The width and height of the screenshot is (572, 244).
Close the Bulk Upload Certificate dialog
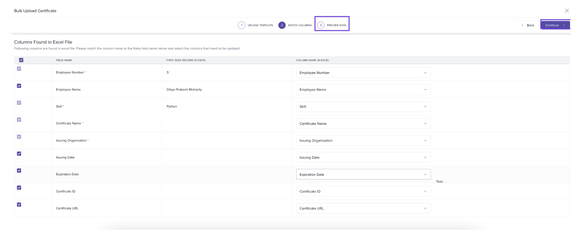567,11
